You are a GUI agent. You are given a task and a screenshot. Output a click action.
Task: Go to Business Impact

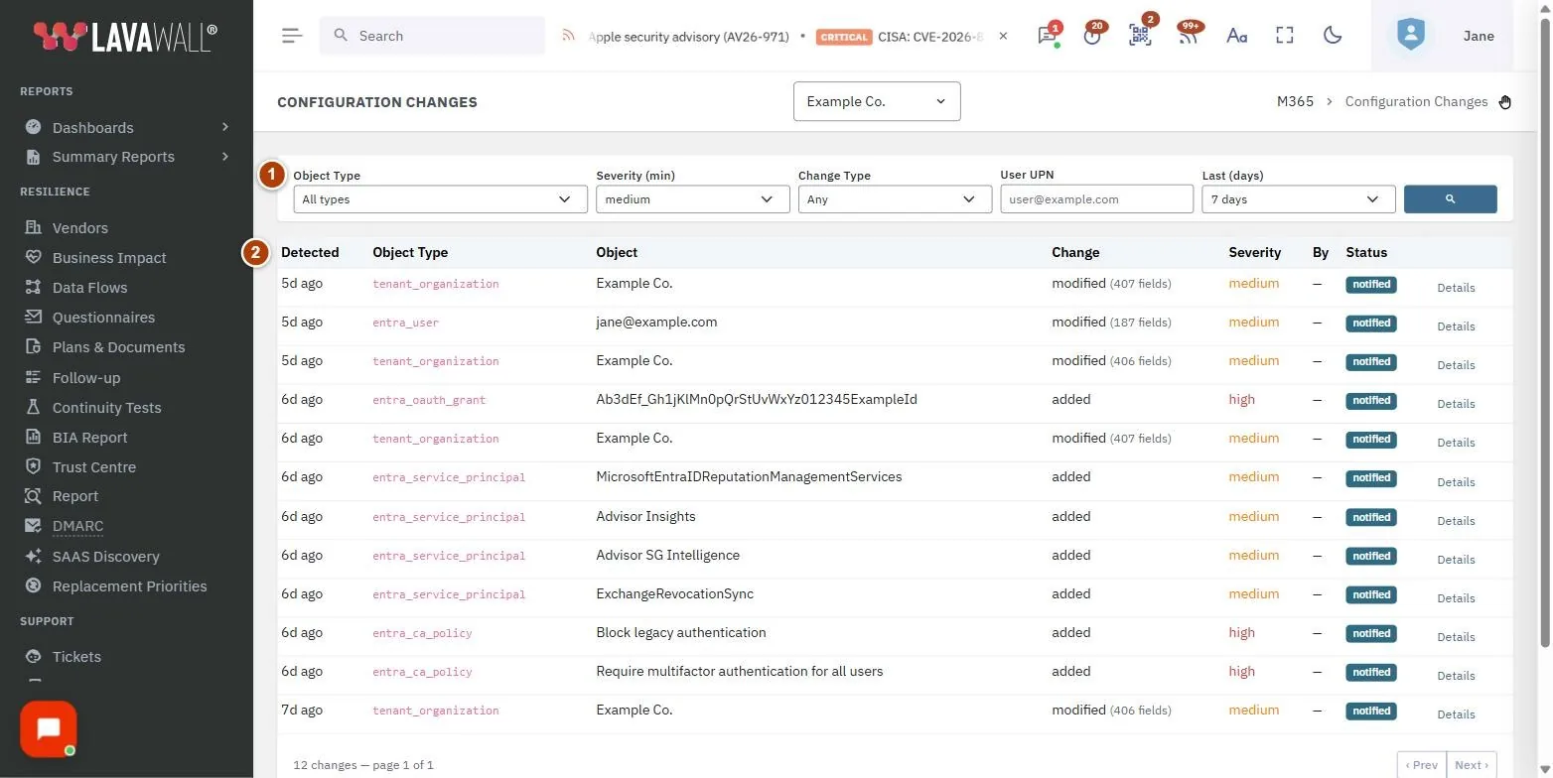pyautogui.click(x=109, y=258)
